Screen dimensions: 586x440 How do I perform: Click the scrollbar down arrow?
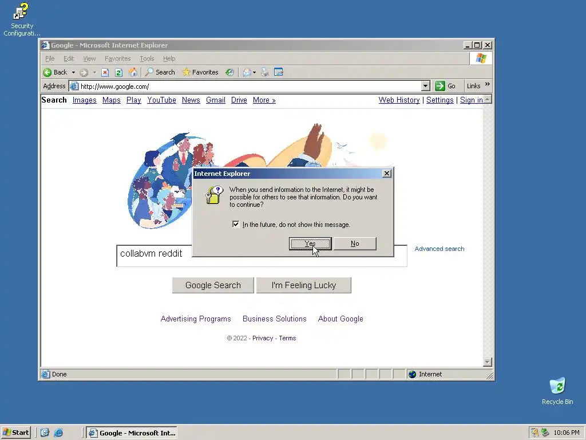click(x=488, y=362)
